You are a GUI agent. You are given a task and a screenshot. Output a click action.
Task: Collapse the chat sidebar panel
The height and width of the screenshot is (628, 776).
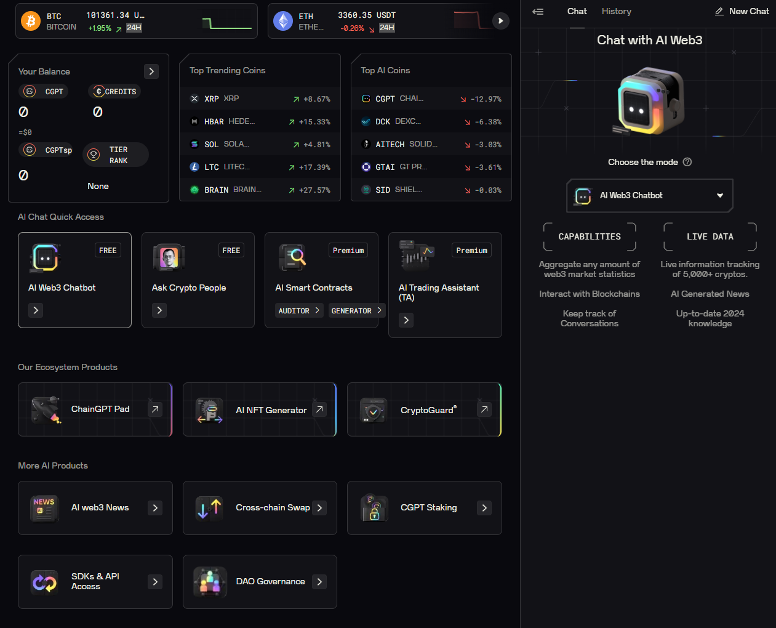click(538, 11)
